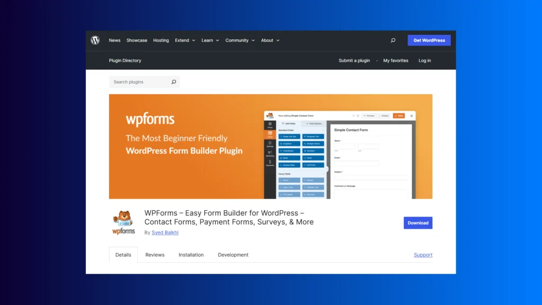Image resolution: width=542 pixels, height=305 pixels.
Task: Open the About dropdown menu
Action: click(270, 40)
